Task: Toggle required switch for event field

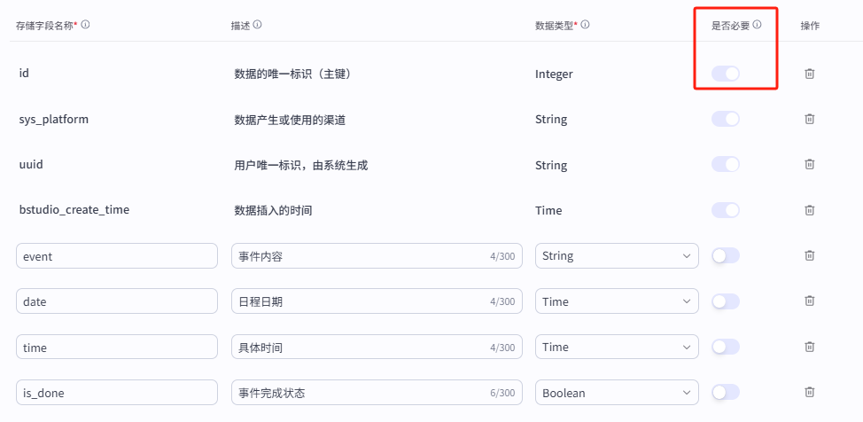Action: (x=725, y=255)
